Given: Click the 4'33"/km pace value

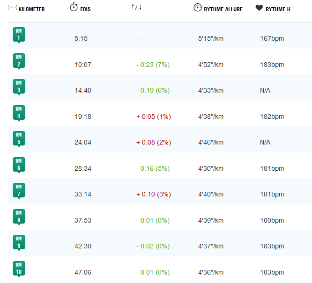Looking at the screenshot, I should (x=211, y=90).
